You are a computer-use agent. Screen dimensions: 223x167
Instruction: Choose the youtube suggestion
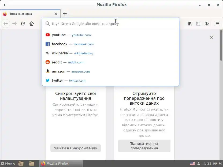110,35
